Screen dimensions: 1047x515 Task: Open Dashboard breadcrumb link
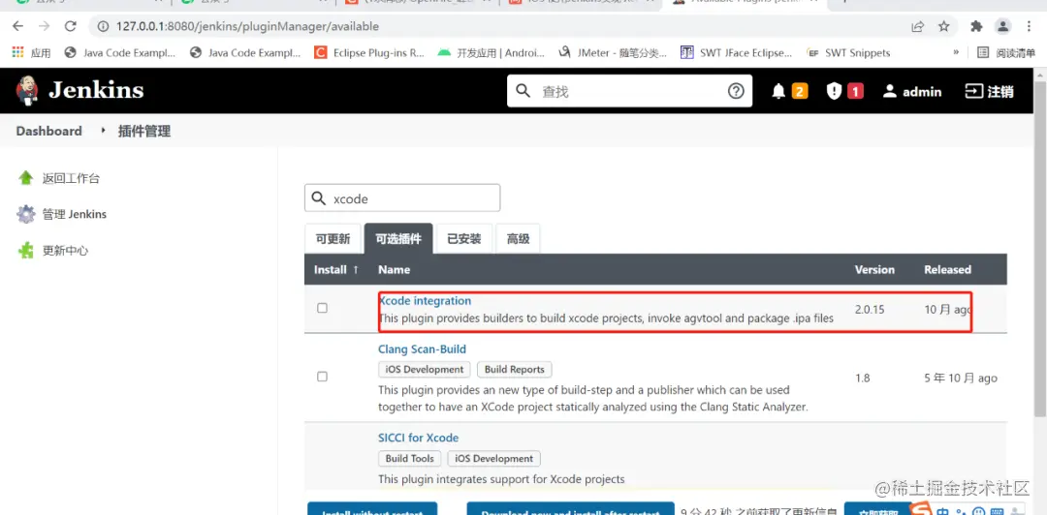(48, 131)
